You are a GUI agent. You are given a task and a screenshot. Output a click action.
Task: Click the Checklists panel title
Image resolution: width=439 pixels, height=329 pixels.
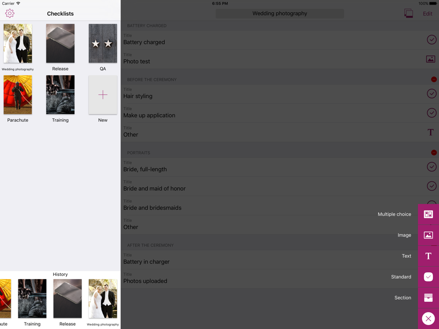[60, 14]
